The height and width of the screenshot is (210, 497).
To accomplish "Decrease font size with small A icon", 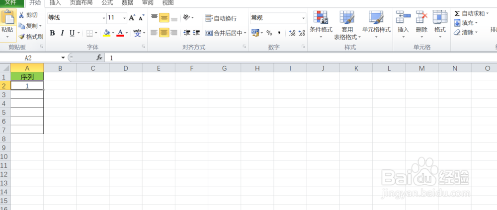I will [141, 18].
